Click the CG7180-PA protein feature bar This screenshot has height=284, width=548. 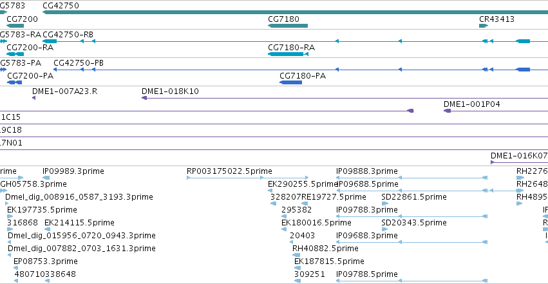(290, 82)
